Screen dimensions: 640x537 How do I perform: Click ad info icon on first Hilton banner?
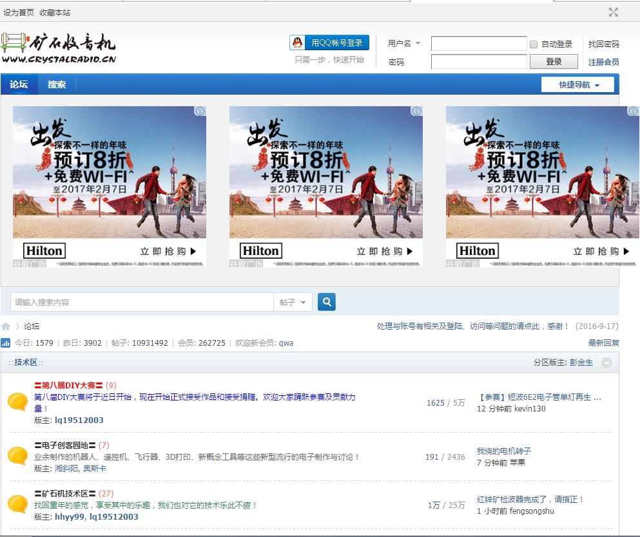(200, 111)
